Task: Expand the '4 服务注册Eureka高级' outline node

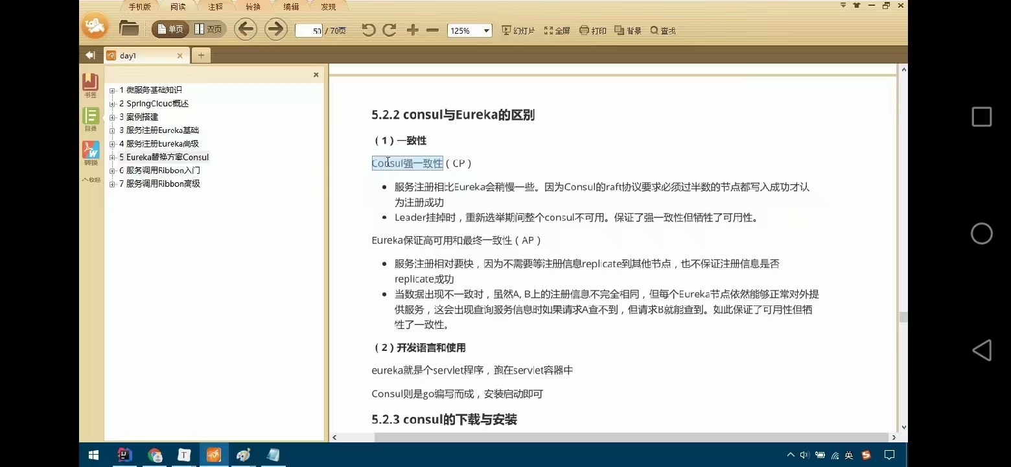Action: pyautogui.click(x=112, y=144)
